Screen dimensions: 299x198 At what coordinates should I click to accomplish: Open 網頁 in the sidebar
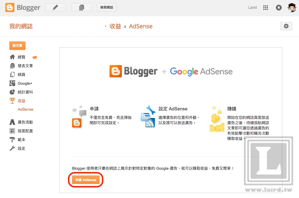point(21,74)
